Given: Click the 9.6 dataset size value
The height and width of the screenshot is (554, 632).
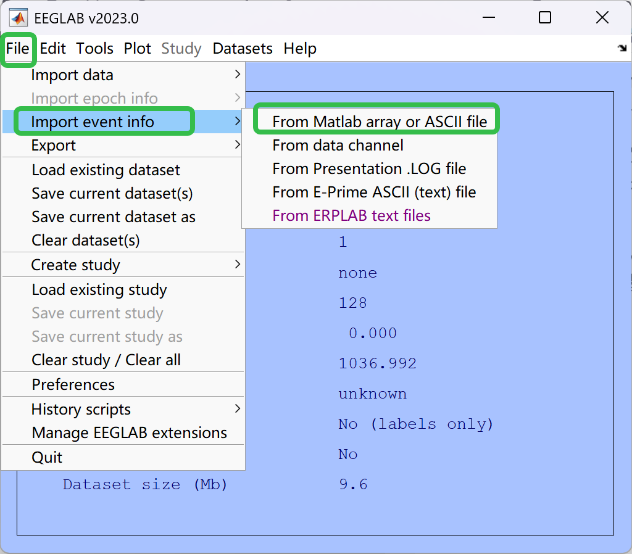Looking at the screenshot, I should pos(353,484).
